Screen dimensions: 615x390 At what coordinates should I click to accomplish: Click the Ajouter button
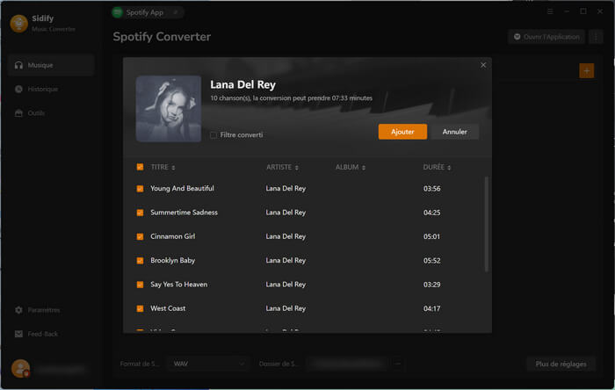[402, 132]
